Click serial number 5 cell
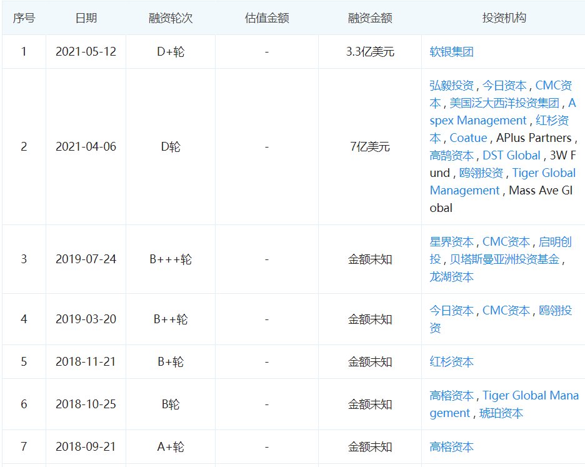 24,362
